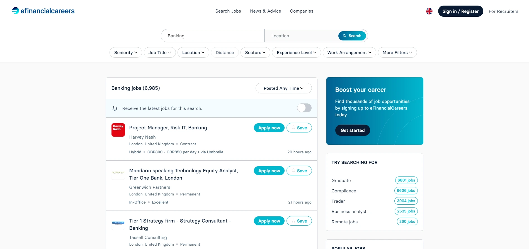Click the 6606 jobs badge
Viewport: 529px width, 249px height.
406,191
